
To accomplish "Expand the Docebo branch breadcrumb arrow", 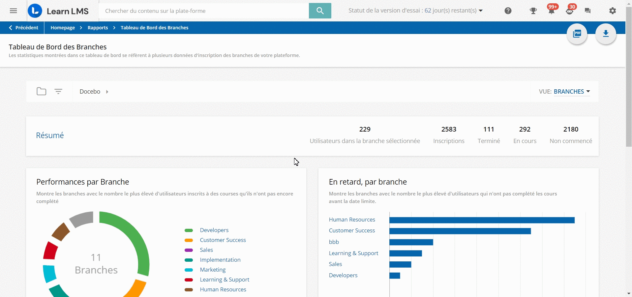I will pos(107,92).
